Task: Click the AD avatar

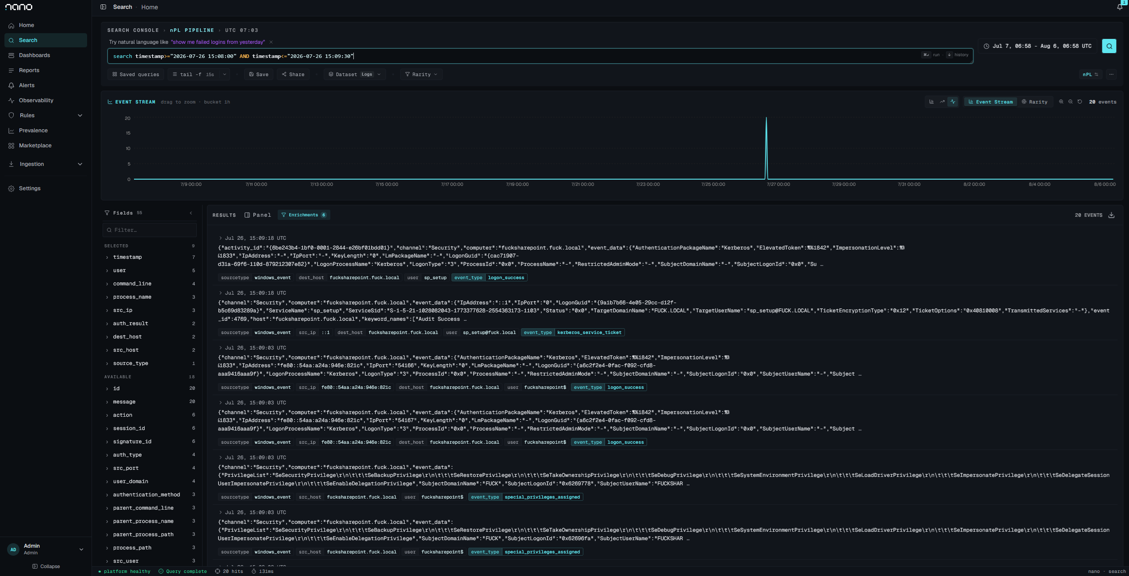Action: [x=13, y=549]
